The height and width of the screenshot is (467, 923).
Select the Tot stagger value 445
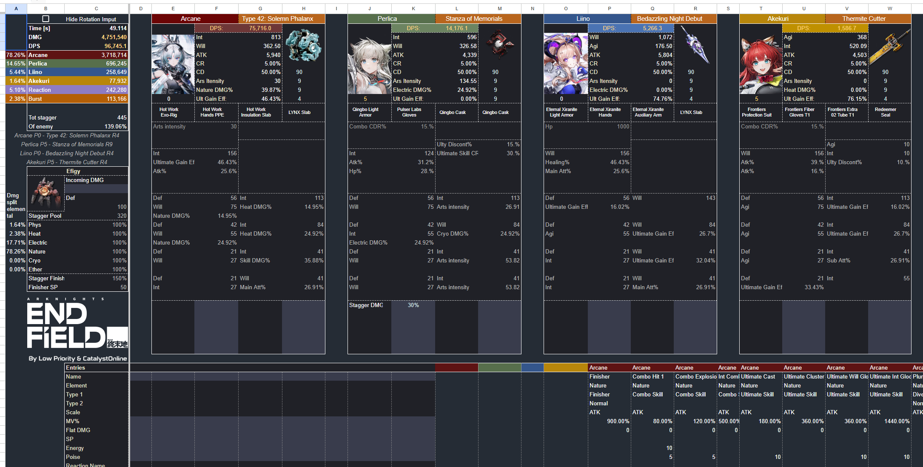(122, 117)
